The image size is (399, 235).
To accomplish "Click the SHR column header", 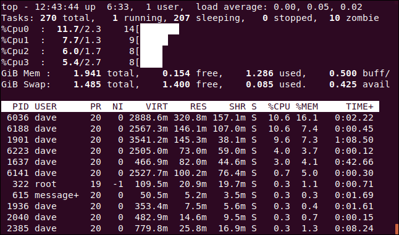I will pos(237,106).
